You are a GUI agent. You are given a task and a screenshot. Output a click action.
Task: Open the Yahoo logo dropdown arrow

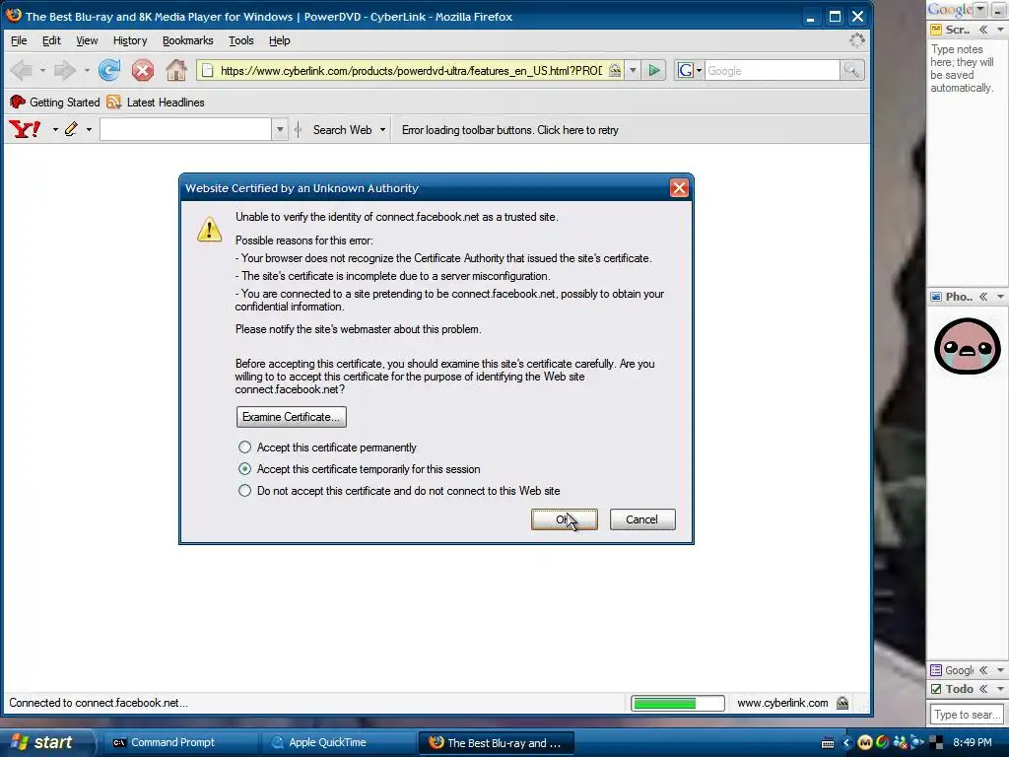[55, 130]
